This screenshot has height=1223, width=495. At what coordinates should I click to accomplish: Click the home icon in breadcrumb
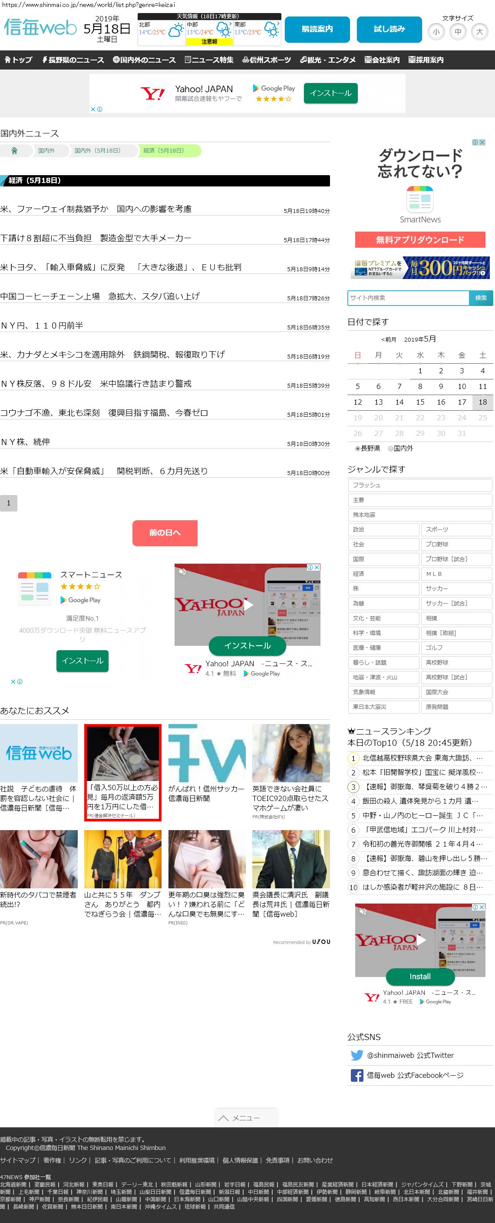tap(14, 151)
